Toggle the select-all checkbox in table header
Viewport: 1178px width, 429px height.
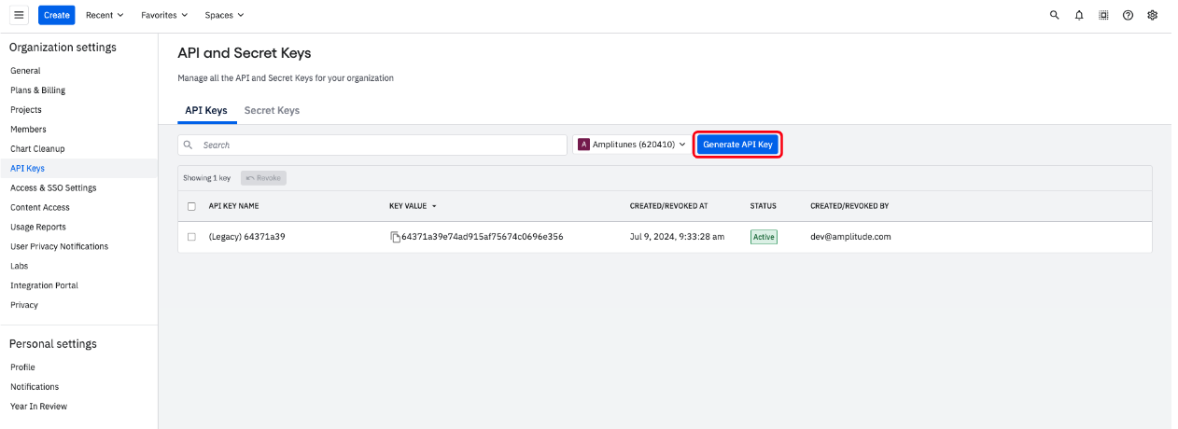[191, 206]
